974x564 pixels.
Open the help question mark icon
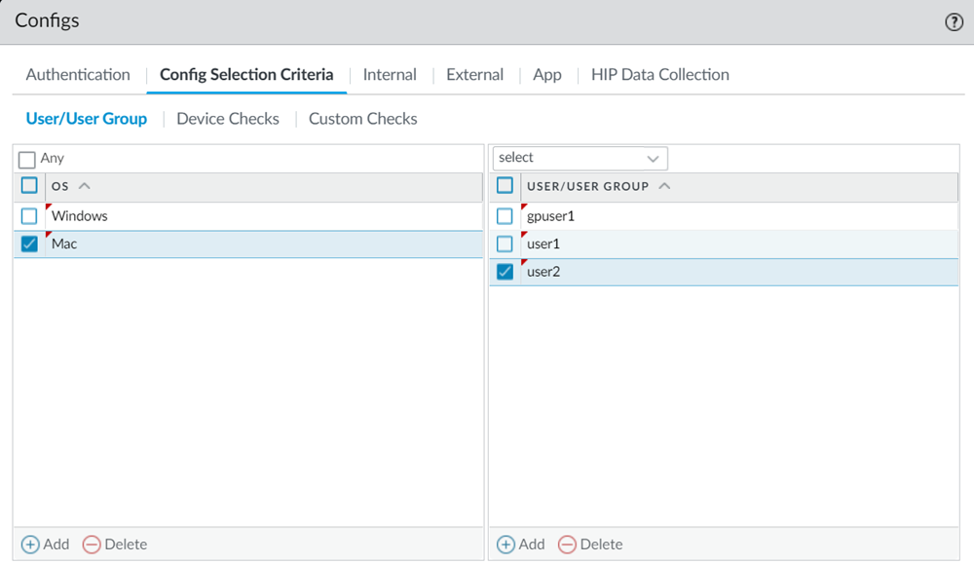pyautogui.click(x=954, y=22)
